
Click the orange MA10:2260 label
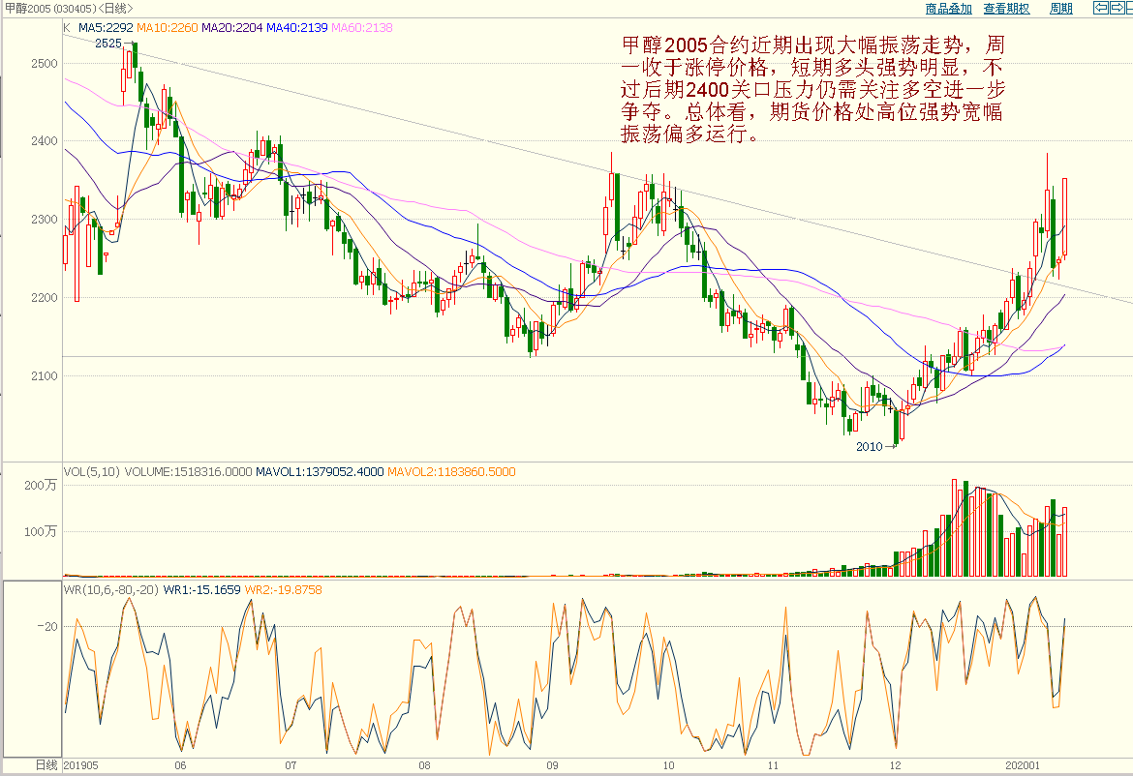pos(167,27)
